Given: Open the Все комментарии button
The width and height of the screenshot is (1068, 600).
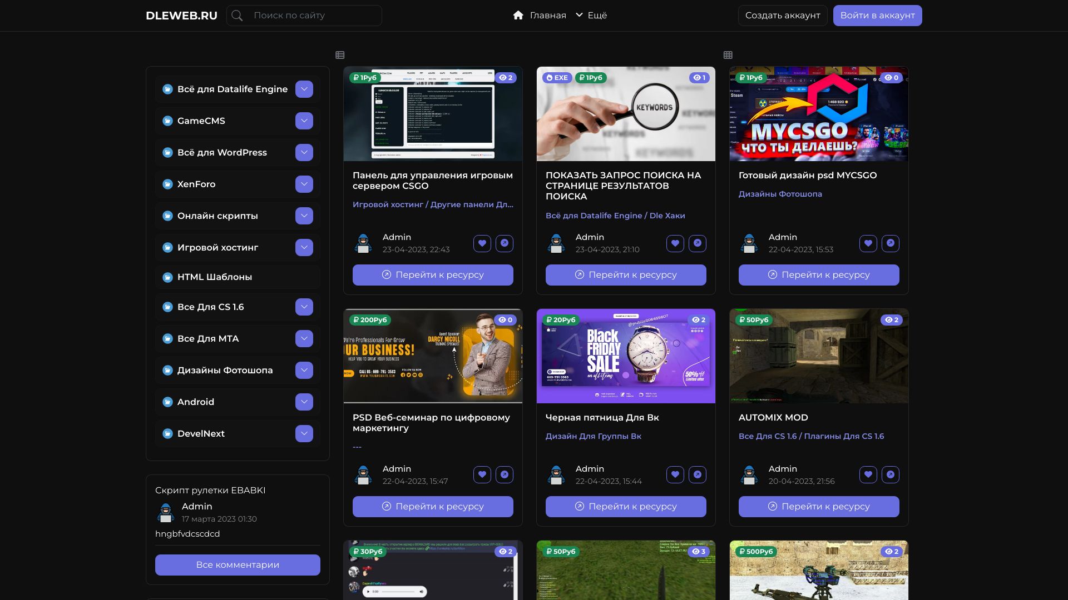Looking at the screenshot, I should (x=238, y=565).
